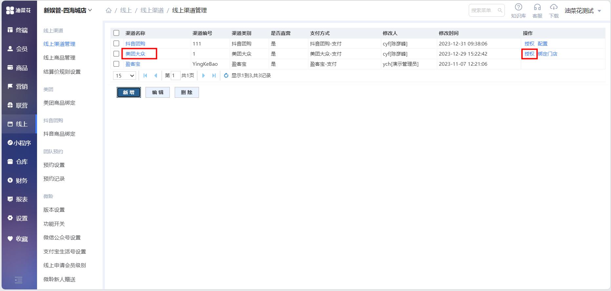Click 授权 in the 抖音团购 row

point(529,43)
